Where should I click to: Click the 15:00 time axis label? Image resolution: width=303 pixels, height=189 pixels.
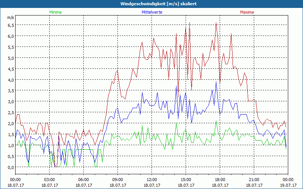[186, 180]
